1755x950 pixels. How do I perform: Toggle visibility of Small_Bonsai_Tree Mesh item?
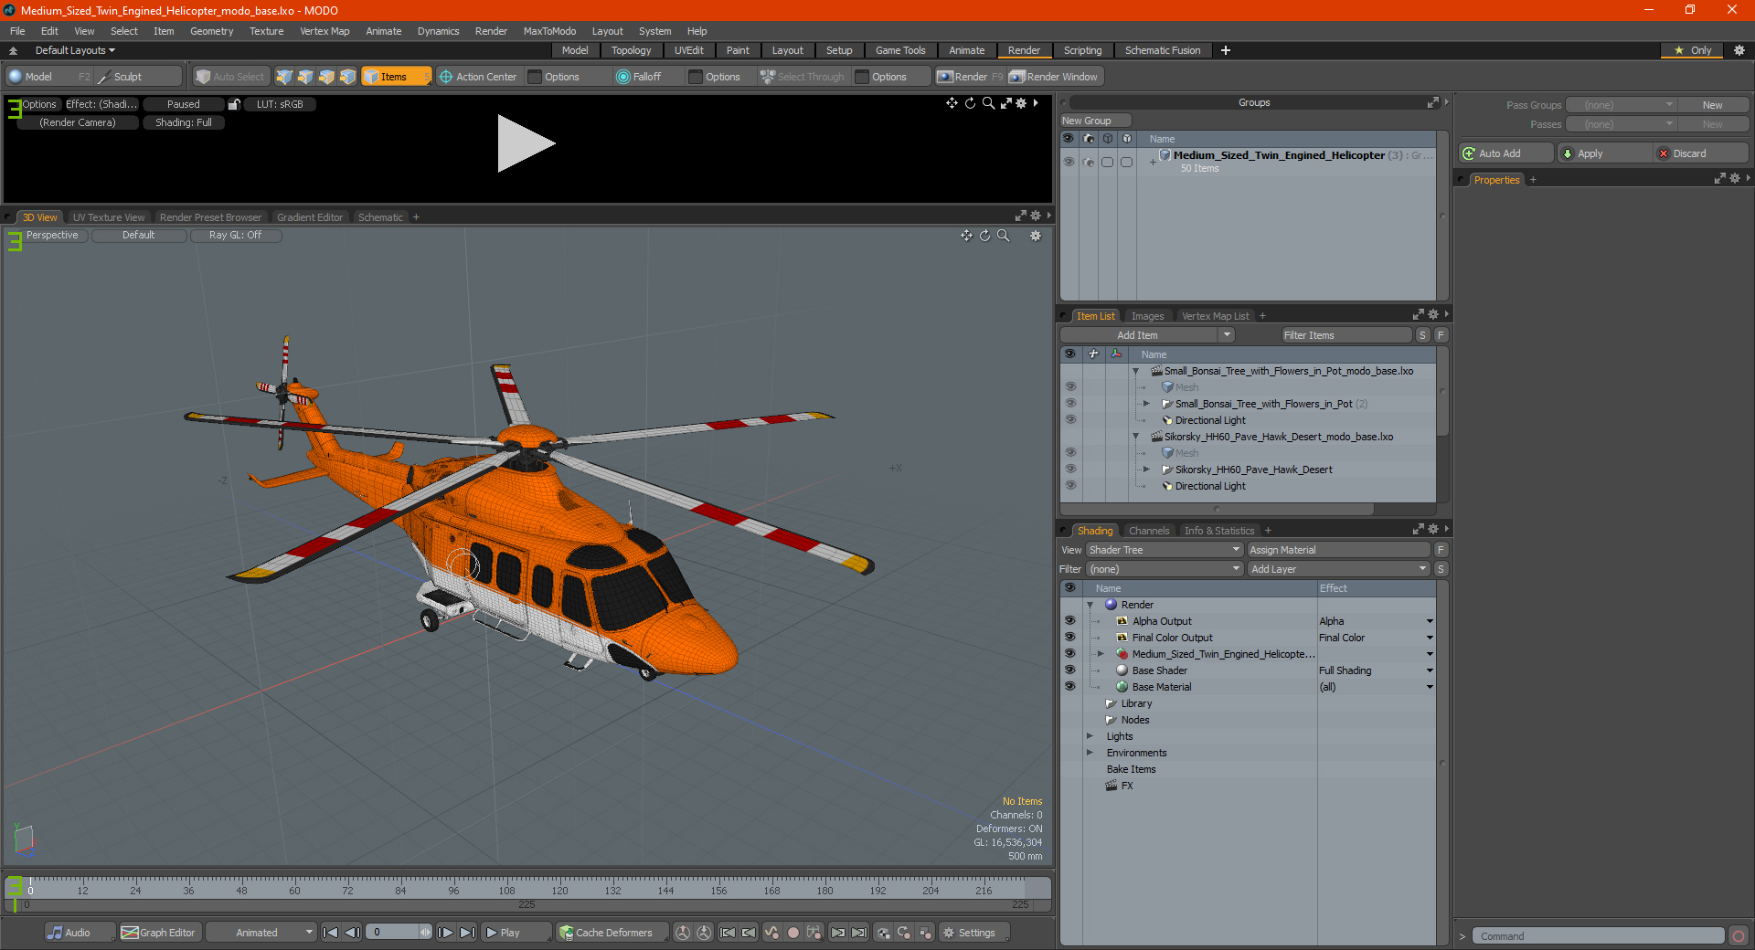(1070, 387)
